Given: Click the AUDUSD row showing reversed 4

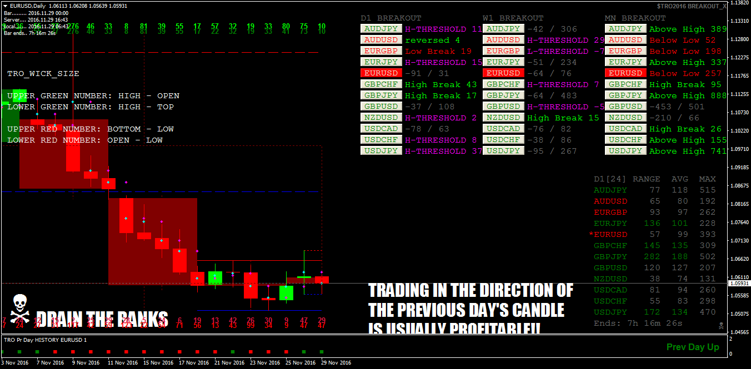Looking at the screenshot, I should (381, 39).
